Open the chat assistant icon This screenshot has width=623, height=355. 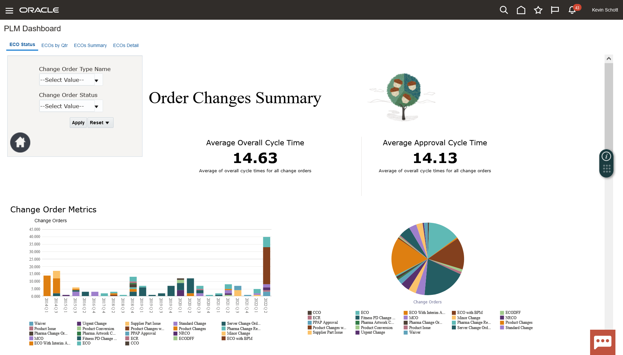tap(603, 342)
